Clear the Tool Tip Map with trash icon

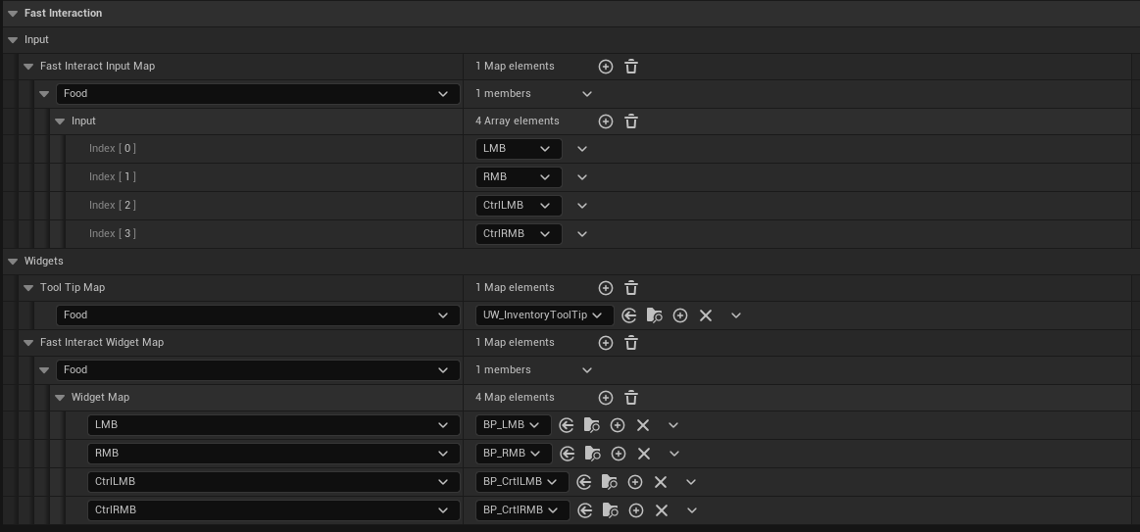[631, 288]
